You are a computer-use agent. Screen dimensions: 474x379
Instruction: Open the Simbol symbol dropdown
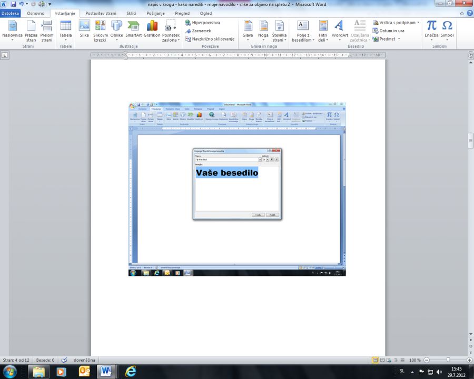[447, 31]
